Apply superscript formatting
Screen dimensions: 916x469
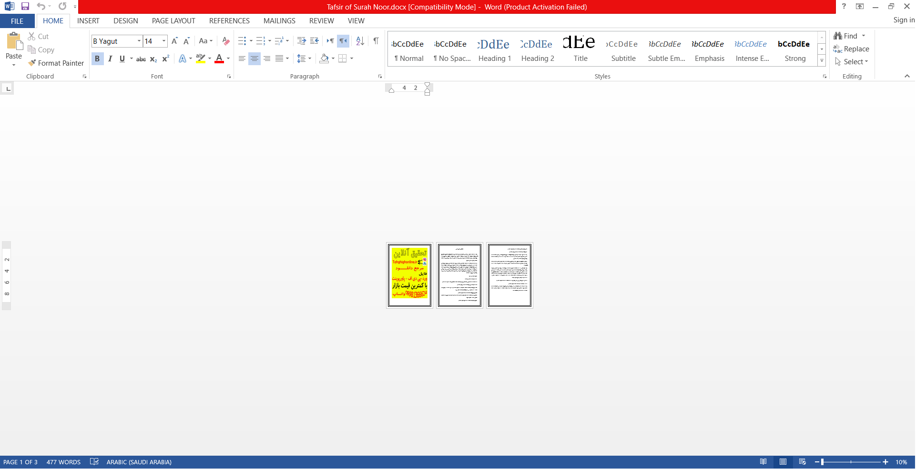(x=166, y=59)
